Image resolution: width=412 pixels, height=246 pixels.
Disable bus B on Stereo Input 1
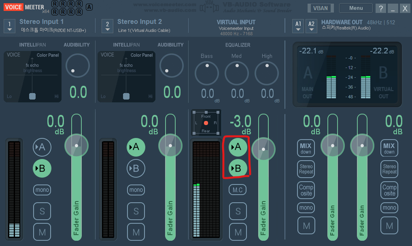[x=42, y=168]
